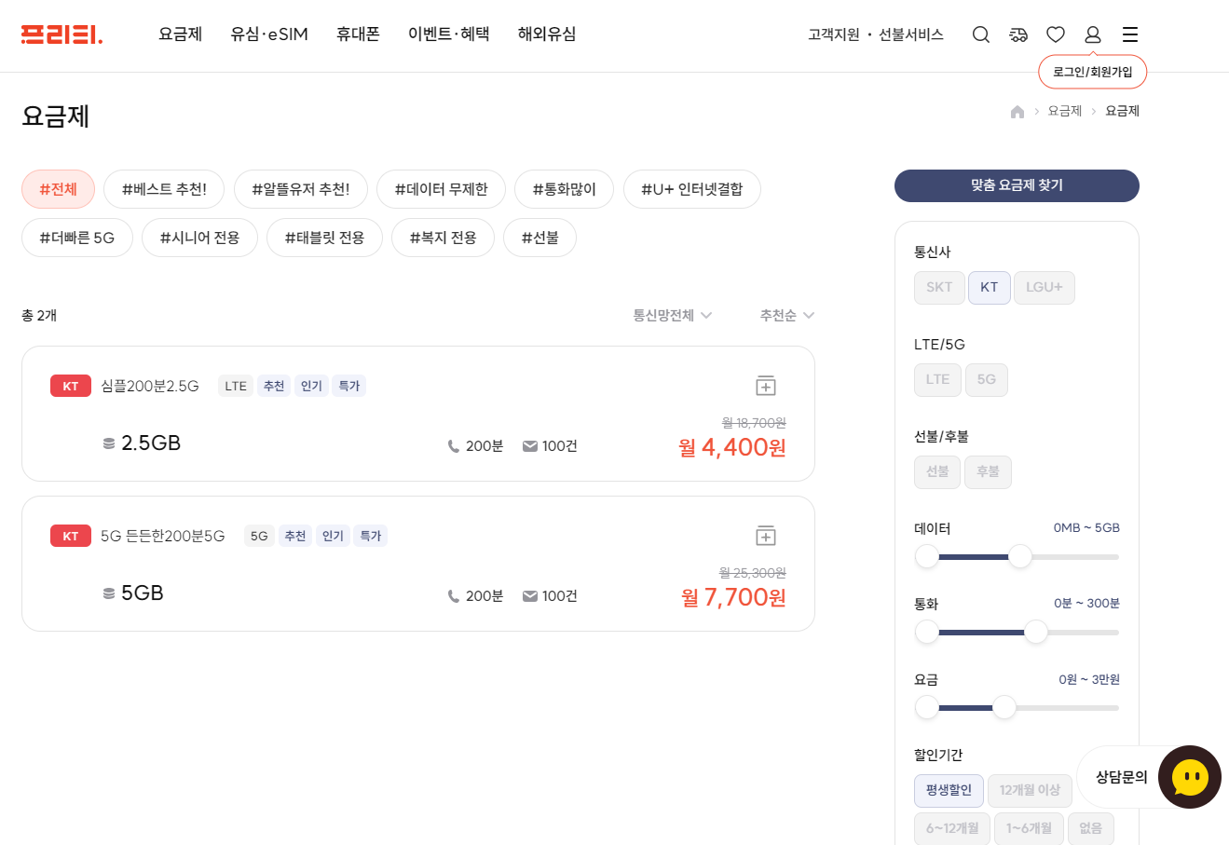This screenshot has height=845, width=1229.
Task: Open the 상담문의 chat bubble icon
Action: point(1188,776)
